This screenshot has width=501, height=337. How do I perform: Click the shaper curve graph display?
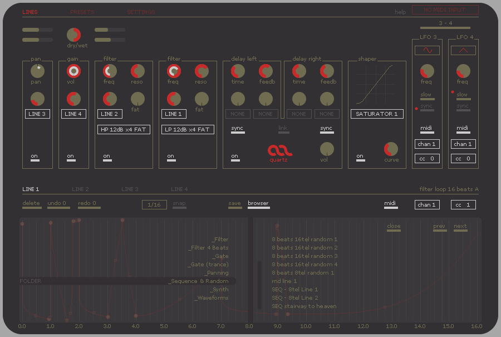[x=375, y=84]
